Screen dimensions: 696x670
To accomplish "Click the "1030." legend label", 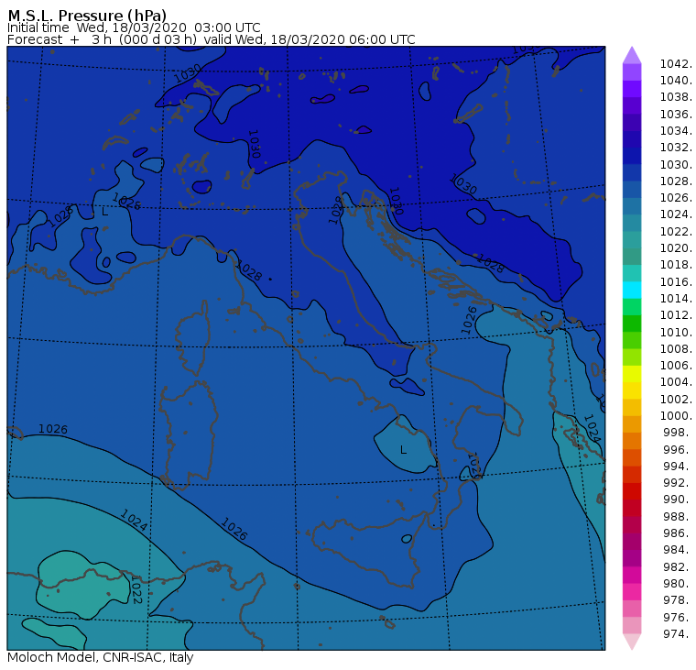I will 676,164.
